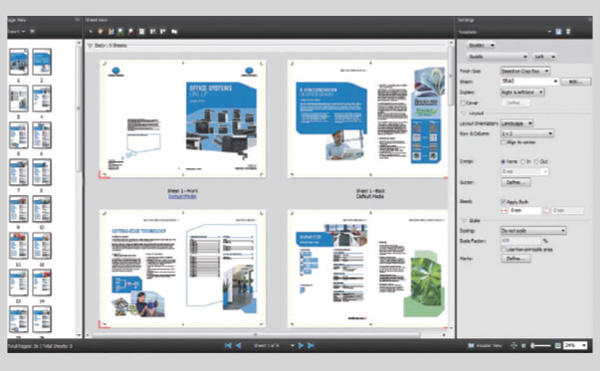Screen dimensions: 600x371
Task: Click the zoom-out magnifier icon
Action: coord(131,32)
